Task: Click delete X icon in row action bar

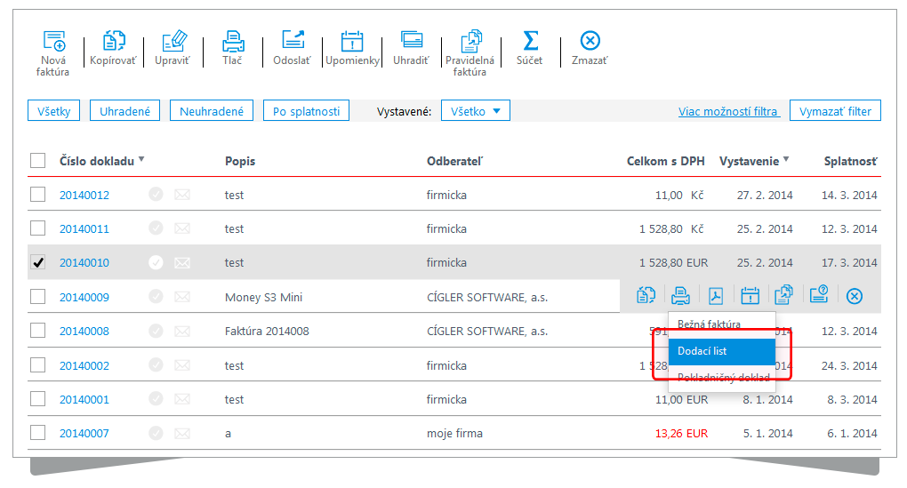Action: click(x=855, y=296)
